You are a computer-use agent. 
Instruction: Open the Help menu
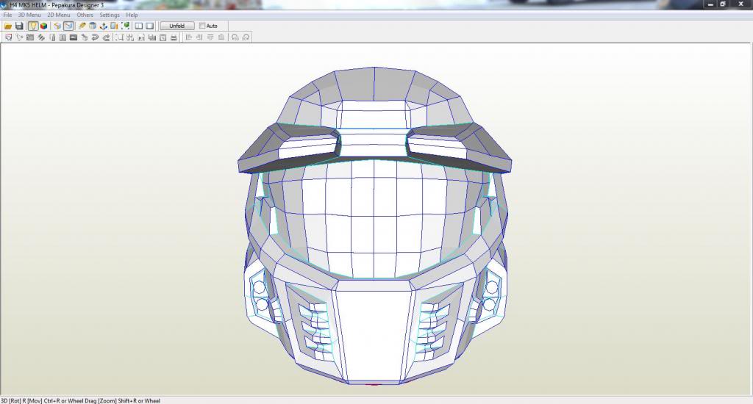(x=132, y=15)
